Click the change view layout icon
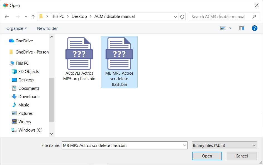Image resolution: width=263 pixels, height=165 pixels. [223, 28]
